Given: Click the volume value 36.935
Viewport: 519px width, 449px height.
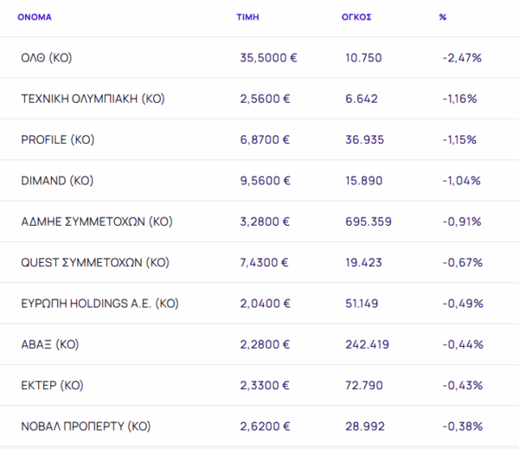Looking at the screenshot, I should [364, 140].
